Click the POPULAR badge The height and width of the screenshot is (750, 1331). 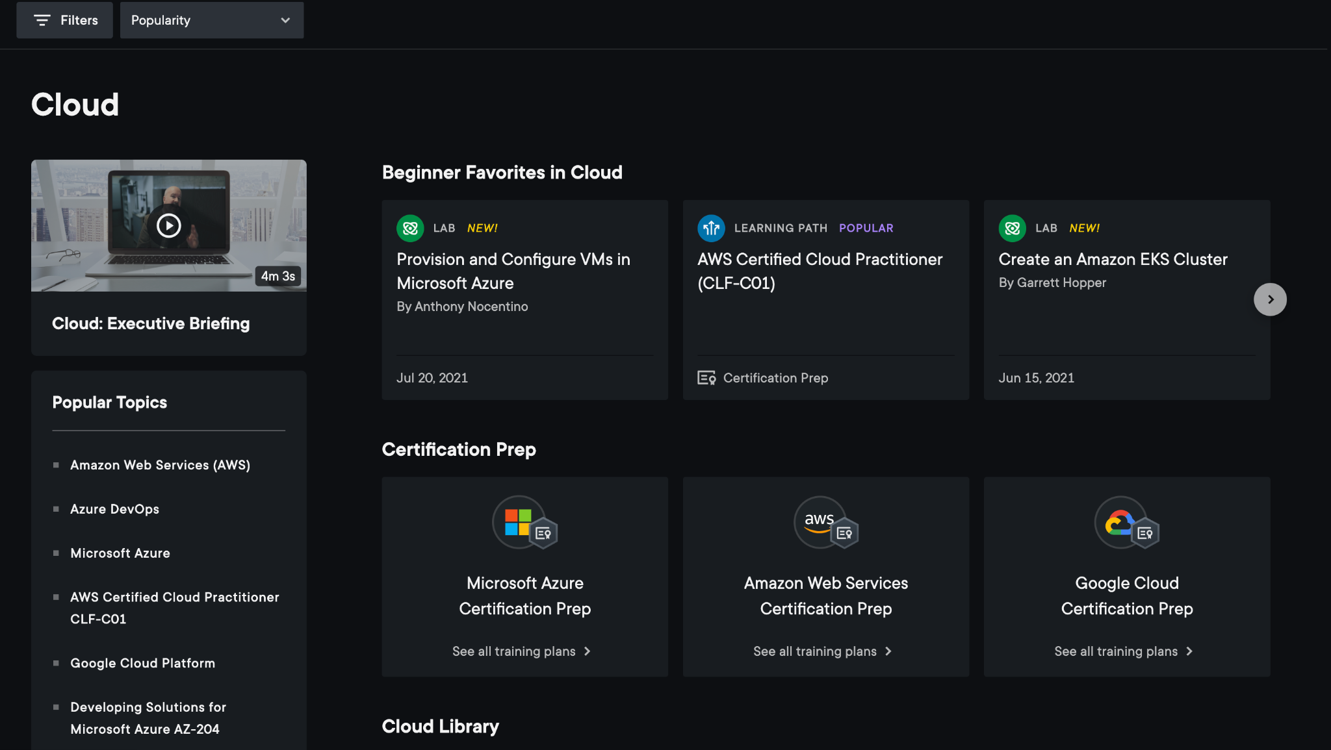(866, 228)
